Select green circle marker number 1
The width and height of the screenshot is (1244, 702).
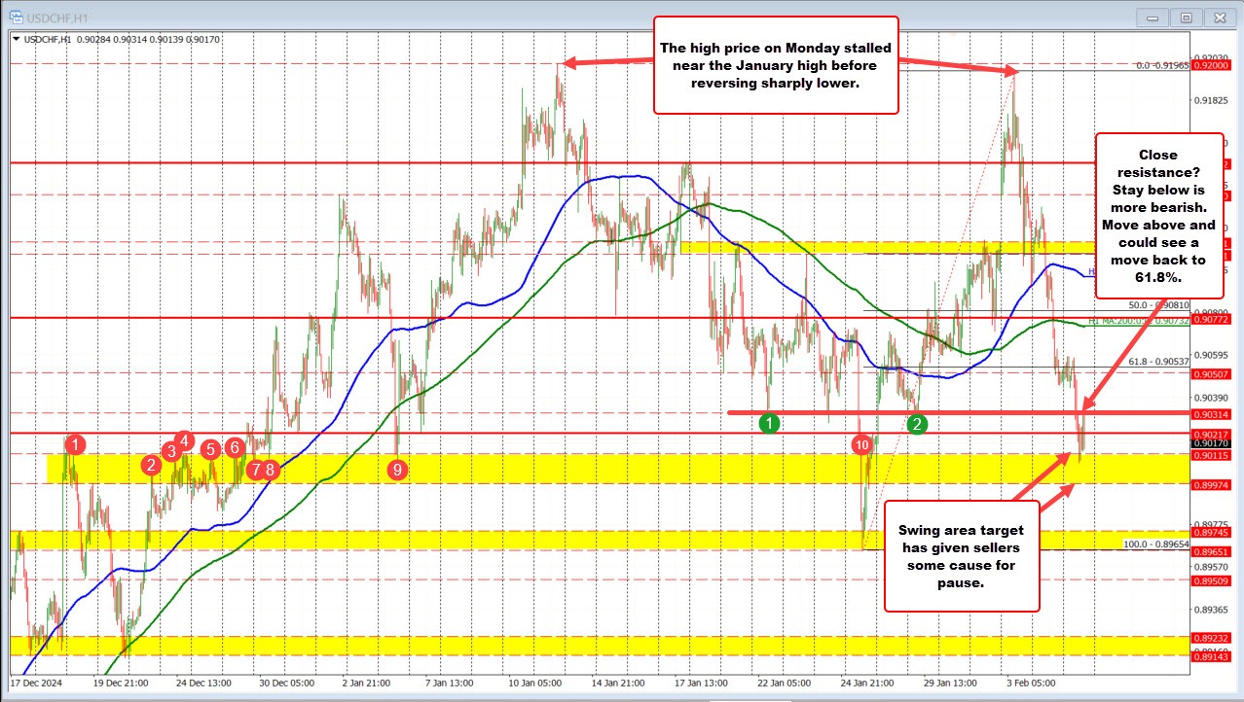[x=769, y=423]
